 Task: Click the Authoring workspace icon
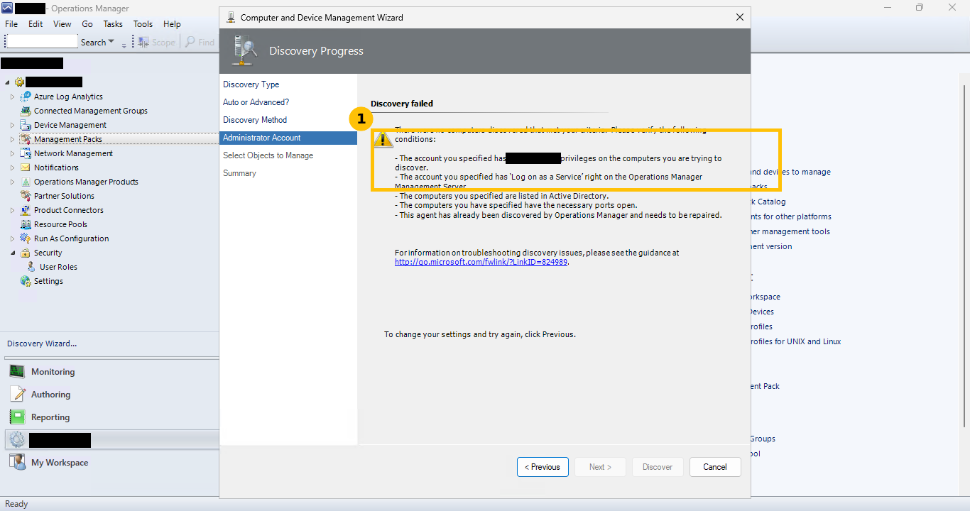coord(17,394)
